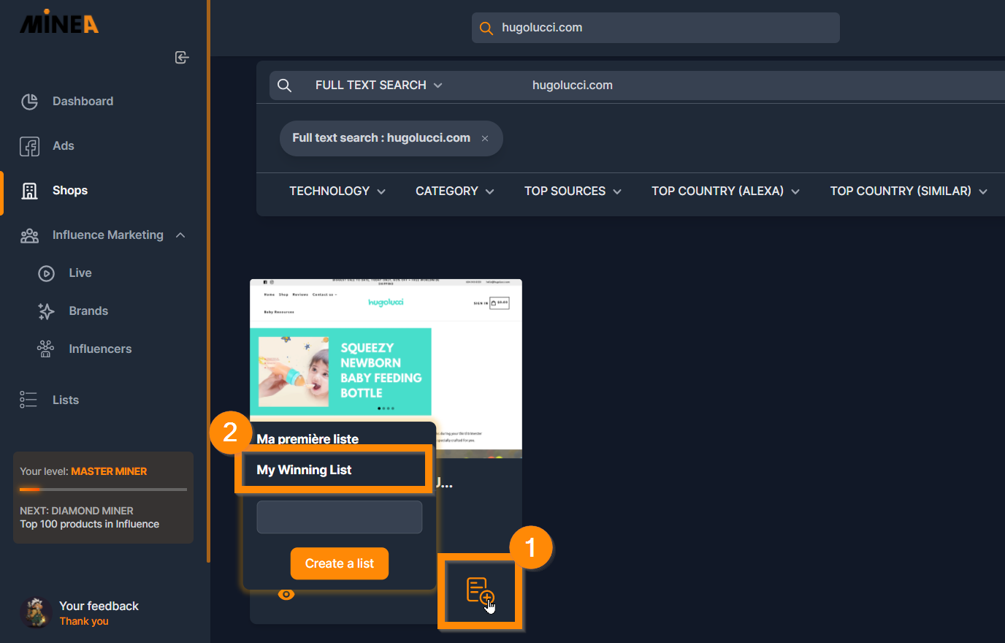The height and width of the screenshot is (643, 1005).
Task: Open the Shops section
Action: tap(70, 191)
